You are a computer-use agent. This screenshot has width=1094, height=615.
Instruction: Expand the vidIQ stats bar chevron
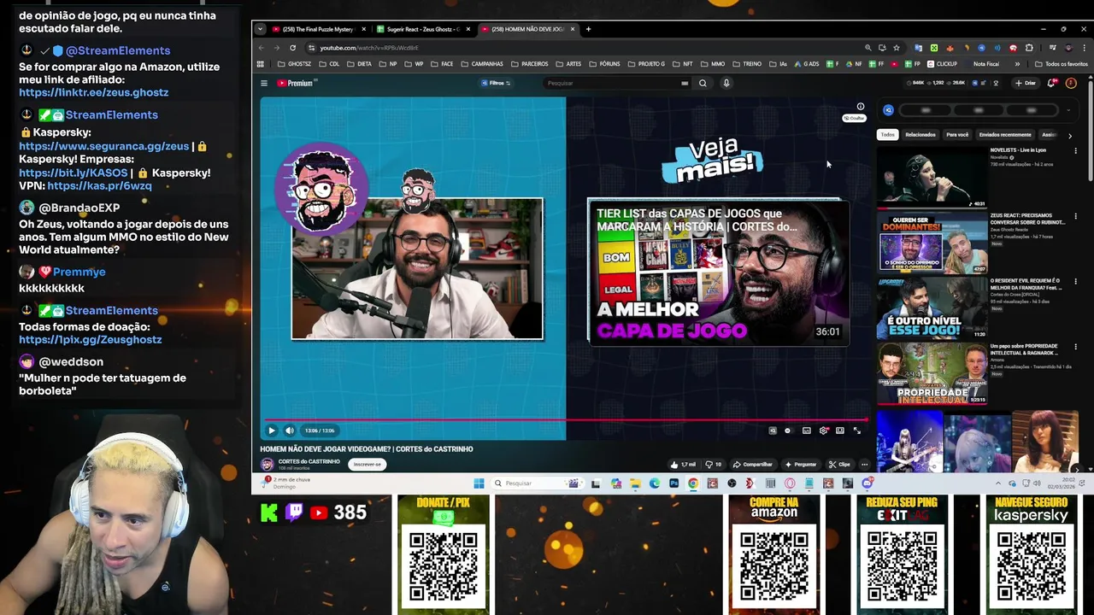click(x=1068, y=110)
